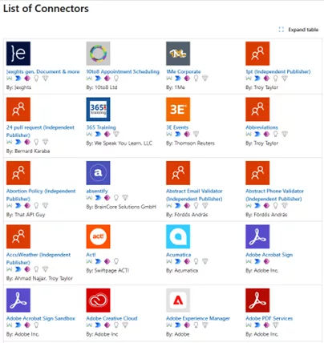Screen dimensions: 324x343
Task: Click Power Automate icon under }exghts connector
Action: 18,79
